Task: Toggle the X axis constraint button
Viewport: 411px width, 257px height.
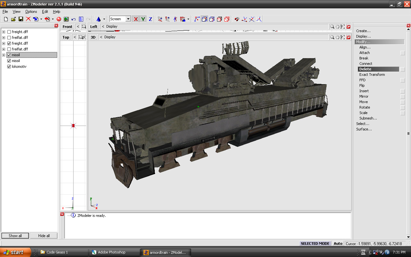Action: click(x=136, y=19)
